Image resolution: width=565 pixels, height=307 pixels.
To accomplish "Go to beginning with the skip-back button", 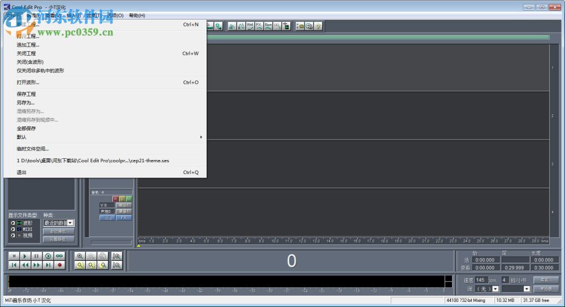I will (x=14, y=265).
